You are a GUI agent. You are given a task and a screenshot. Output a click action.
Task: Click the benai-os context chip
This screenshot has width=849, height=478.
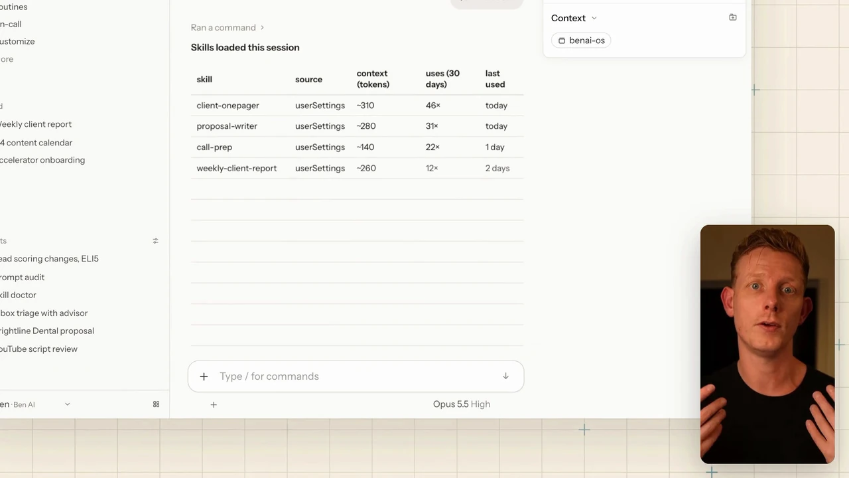pos(581,40)
